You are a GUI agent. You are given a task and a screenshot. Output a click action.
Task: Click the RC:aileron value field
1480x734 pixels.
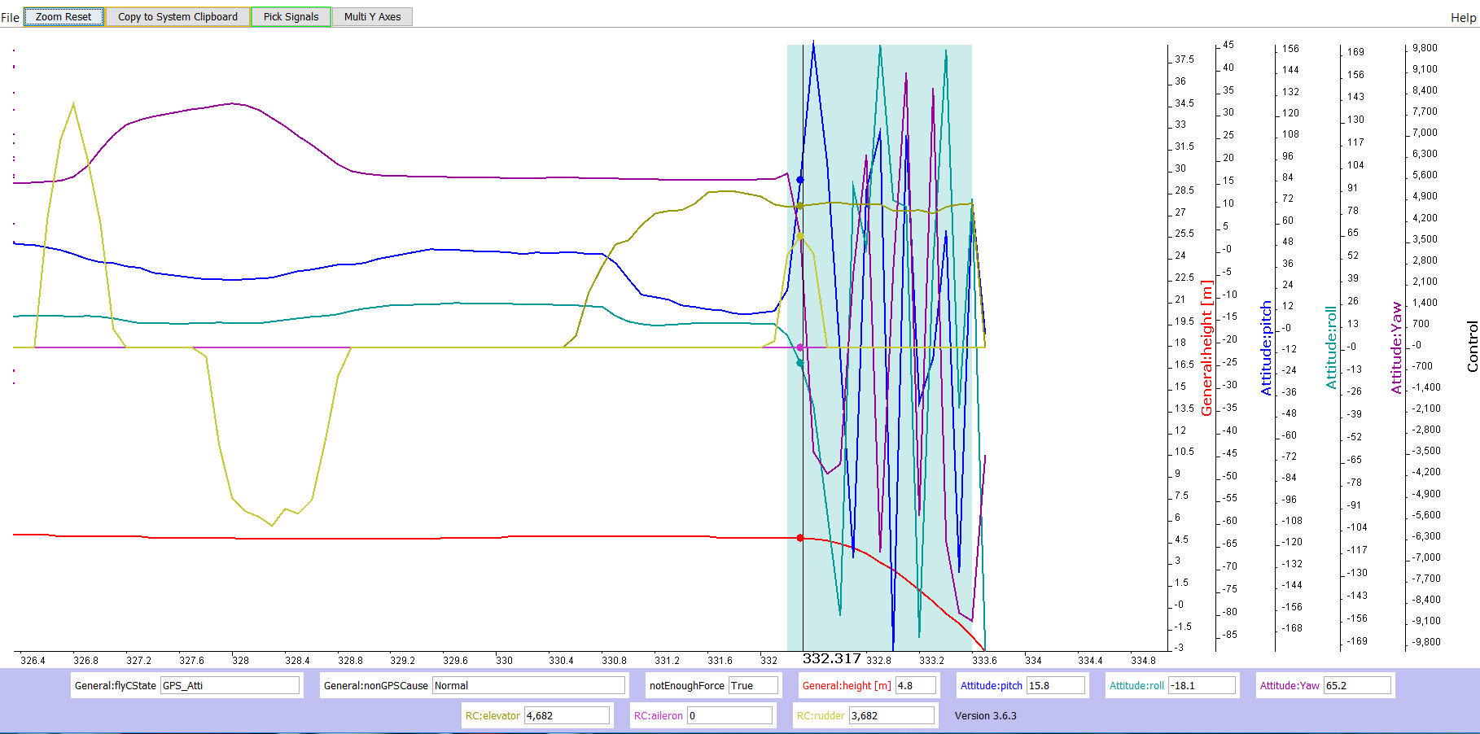click(729, 715)
